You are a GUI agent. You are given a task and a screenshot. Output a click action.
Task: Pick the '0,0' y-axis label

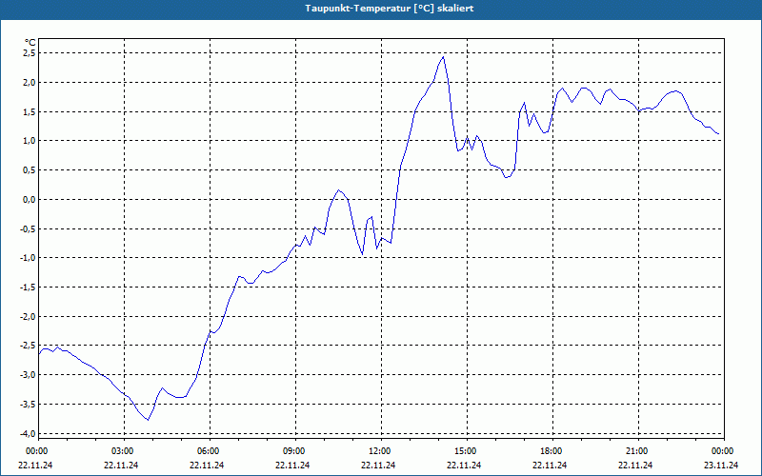(30, 200)
